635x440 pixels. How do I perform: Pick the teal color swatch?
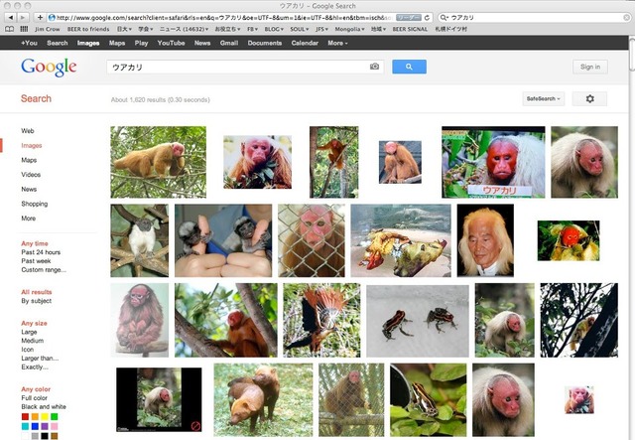[25, 427]
